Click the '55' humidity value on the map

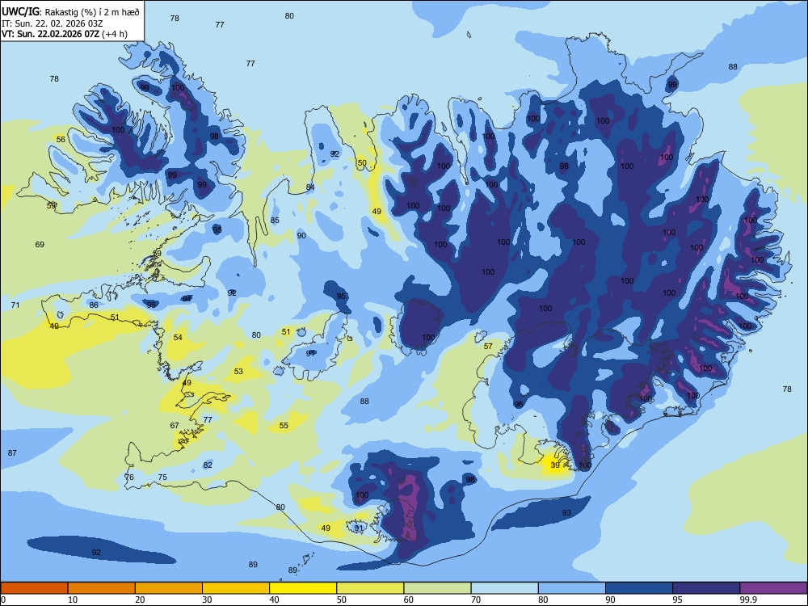pyautogui.click(x=284, y=426)
